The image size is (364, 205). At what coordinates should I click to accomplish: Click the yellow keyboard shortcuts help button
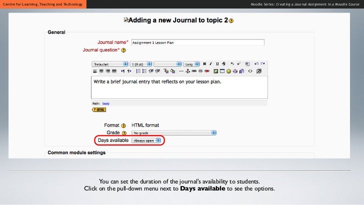99,109
